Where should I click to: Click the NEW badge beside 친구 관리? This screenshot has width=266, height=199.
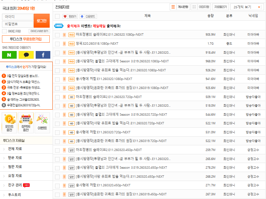(26, 185)
